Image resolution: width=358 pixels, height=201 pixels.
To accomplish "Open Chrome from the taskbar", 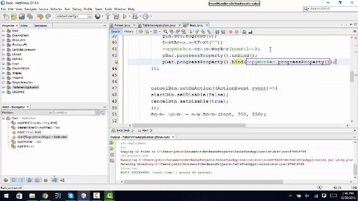I will [45, 196].
